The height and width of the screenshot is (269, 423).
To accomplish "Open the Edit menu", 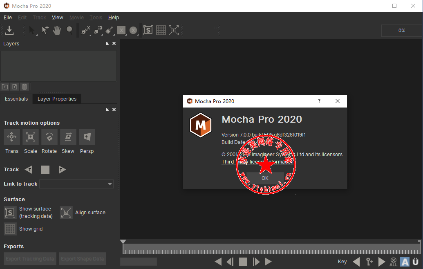I will pos(22,18).
